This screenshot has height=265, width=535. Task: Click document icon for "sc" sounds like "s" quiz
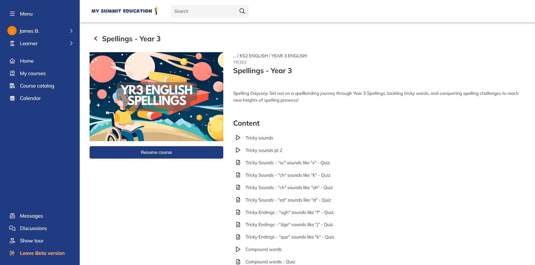(238, 163)
